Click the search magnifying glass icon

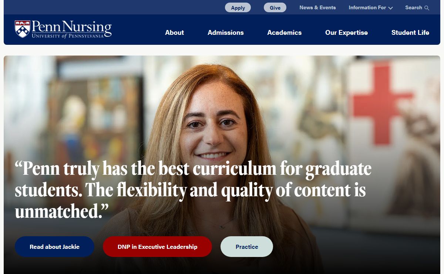[427, 8]
